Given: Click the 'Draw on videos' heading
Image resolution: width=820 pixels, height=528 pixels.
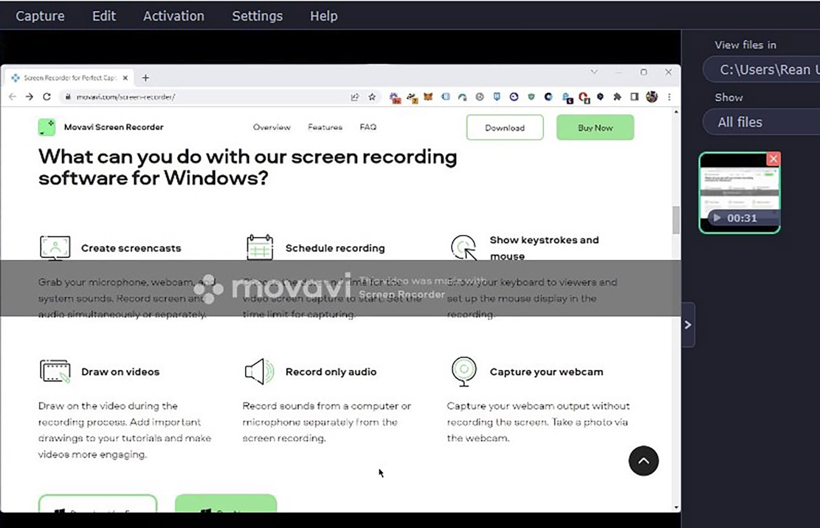Looking at the screenshot, I should (x=120, y=372).
